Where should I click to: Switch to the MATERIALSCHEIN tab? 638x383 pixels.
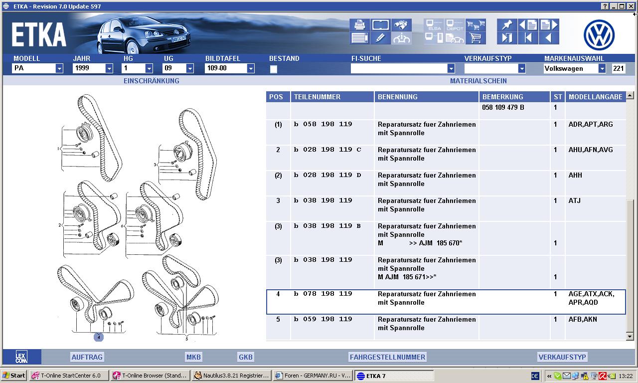point(478,81)
